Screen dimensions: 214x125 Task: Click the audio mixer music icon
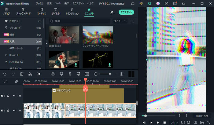pyautogui.click(x=78, y=74)
